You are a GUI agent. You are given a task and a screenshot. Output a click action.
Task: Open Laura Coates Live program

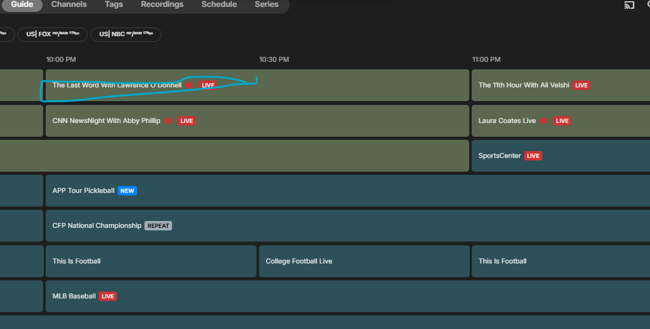tap(561, 121)
